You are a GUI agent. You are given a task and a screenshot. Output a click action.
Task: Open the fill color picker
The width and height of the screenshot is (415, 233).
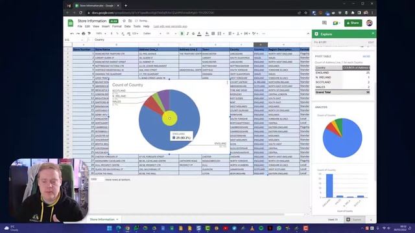click(x=207, y=34)
